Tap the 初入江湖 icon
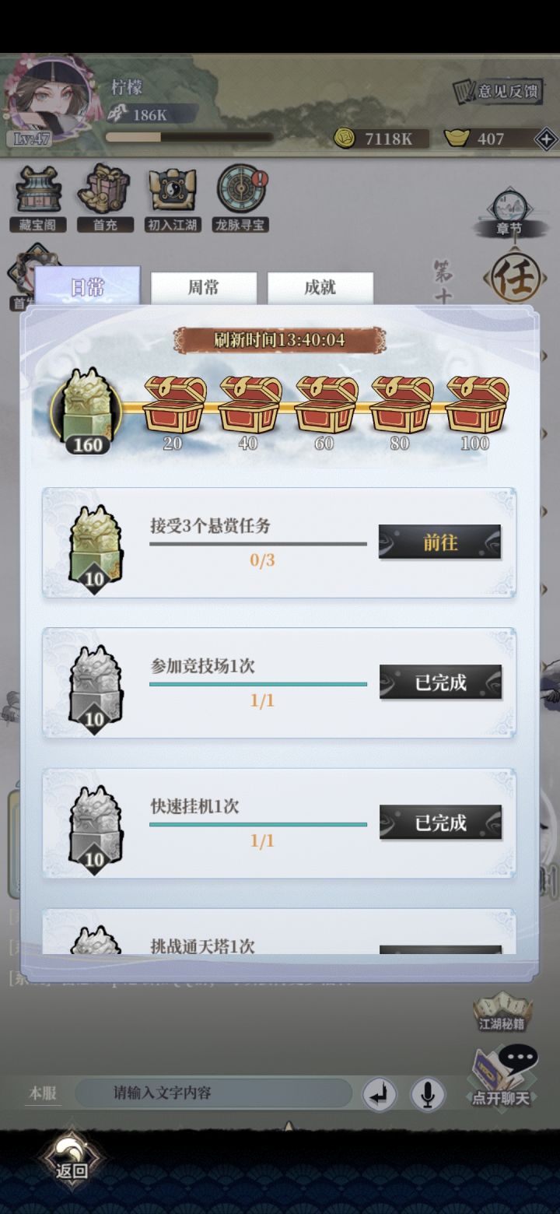 tap(173, 198)
